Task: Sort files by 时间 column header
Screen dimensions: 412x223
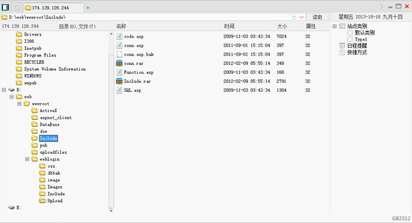Action: click(229, 26)
